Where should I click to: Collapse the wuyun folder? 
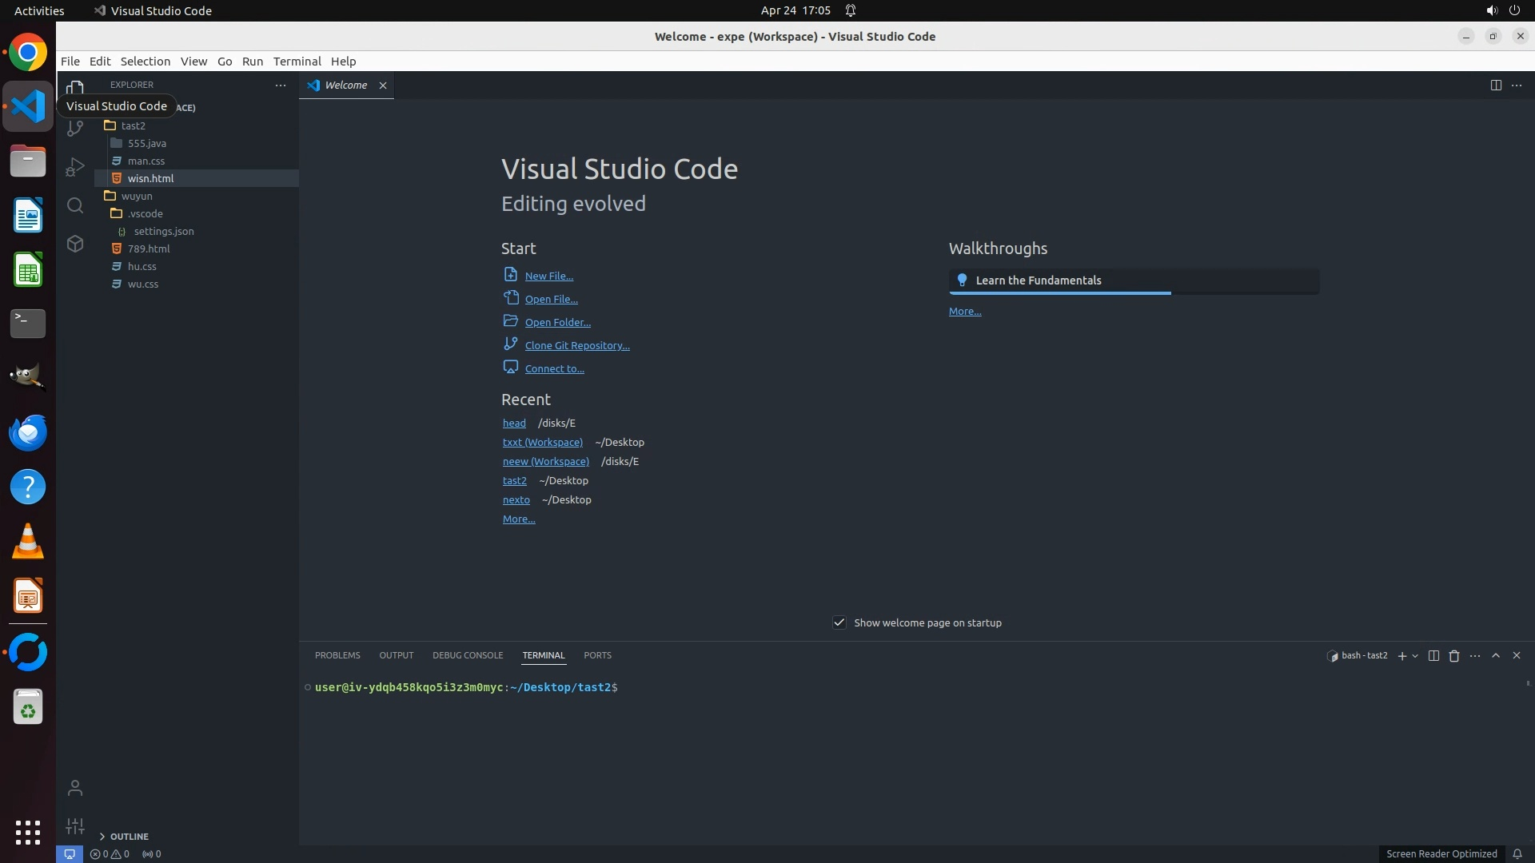[x=137, y=196]
